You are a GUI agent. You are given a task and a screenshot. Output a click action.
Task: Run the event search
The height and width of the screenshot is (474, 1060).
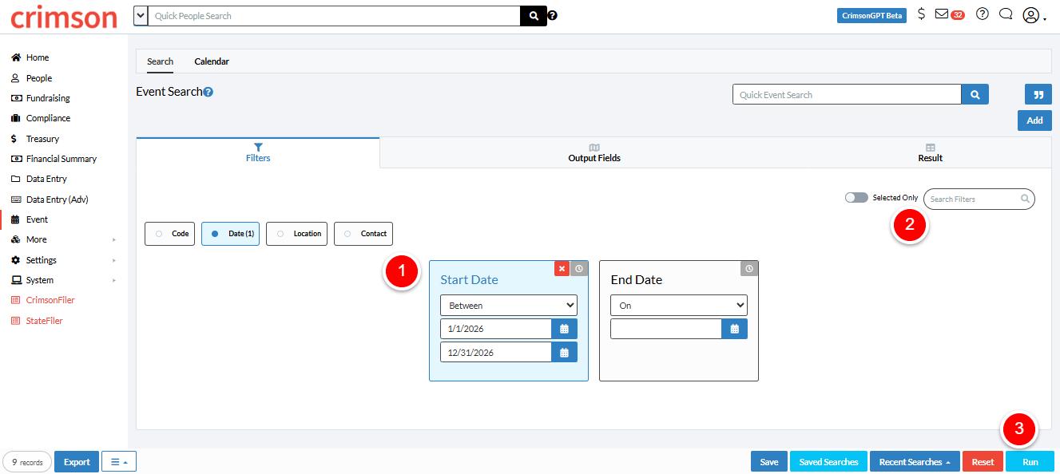point(1030,462)
